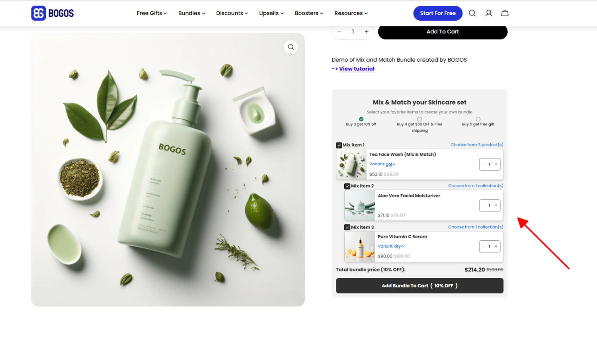This screenshot has width=597, height=355.
Task: Click the black Add To Cart button
Action: [x=443, y=32]
